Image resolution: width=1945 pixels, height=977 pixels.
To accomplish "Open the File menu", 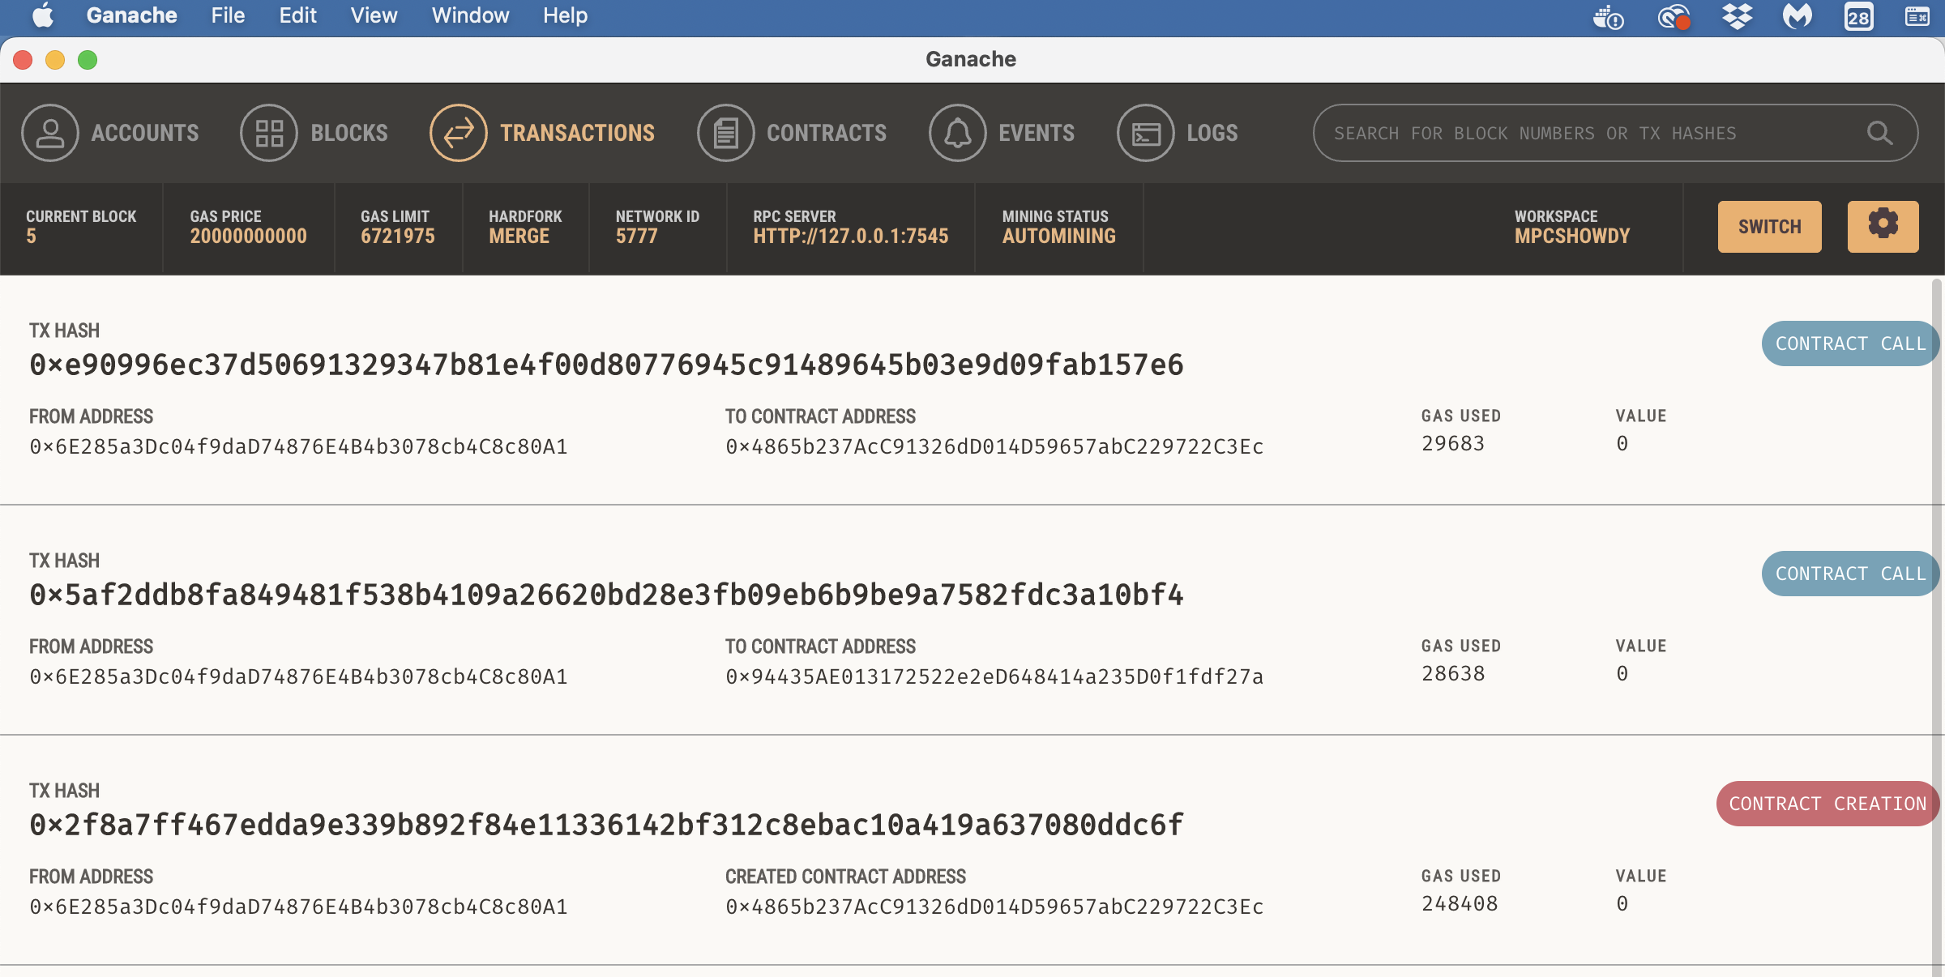I will coord(228,15).
